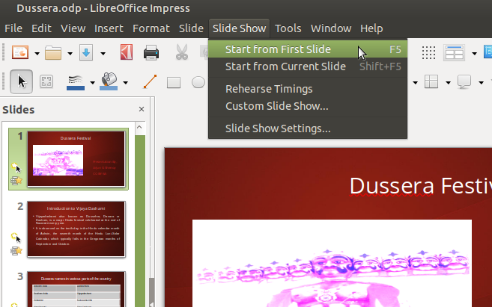Choose the Select arrow tool
The width and height of the screenshot is (492, 307).
coord(21,81)
